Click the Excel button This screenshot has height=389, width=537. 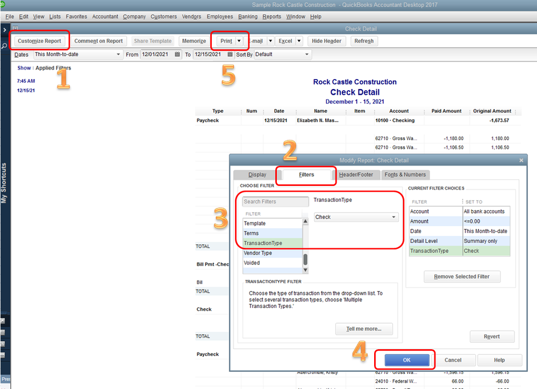pyautogui.click(x=285, y=41)
